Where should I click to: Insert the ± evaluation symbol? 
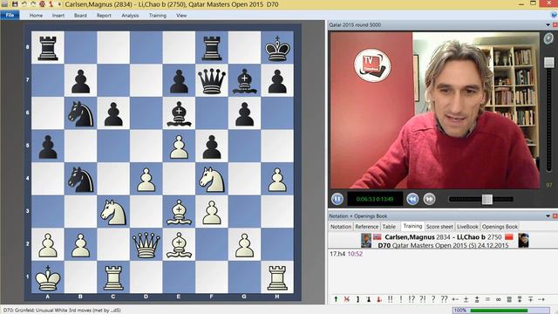coord(466,299)
